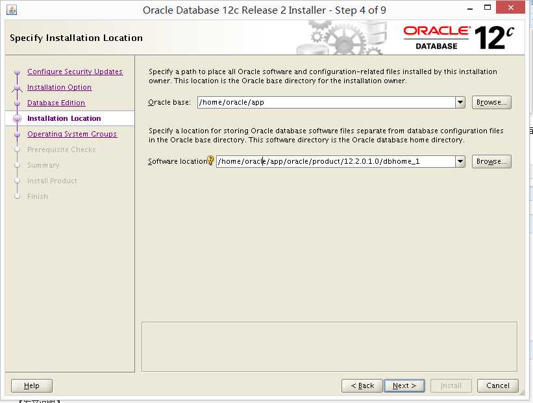The height and width of the screenshot is (403, 533).
Task: Click the Database Edition step bullet
Action: 17,103
